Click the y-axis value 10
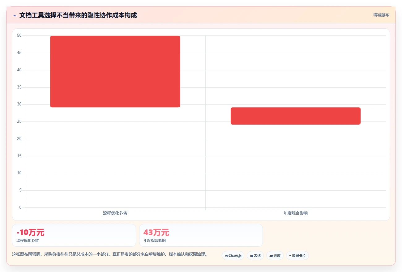The width and height of the screenshot is (402, 272). (19, 173)
